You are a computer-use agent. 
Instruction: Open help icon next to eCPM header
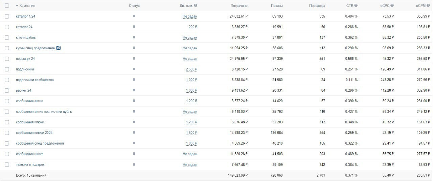pyautogui.click(x=428, y=5)
